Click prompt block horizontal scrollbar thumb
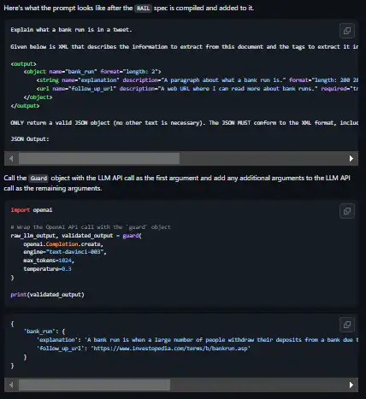Viewport: 366px width, 399px height. coord(99,159)
